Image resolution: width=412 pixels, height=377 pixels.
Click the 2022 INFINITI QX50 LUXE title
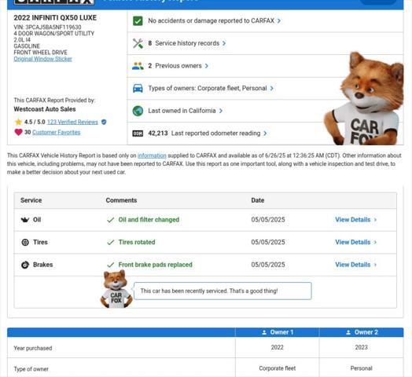tap(55, 18)
